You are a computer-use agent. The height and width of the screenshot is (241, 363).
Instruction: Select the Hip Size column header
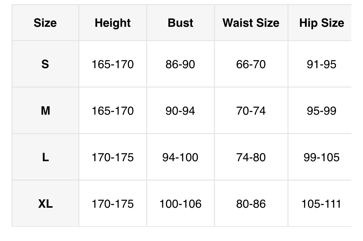[321, 23]
